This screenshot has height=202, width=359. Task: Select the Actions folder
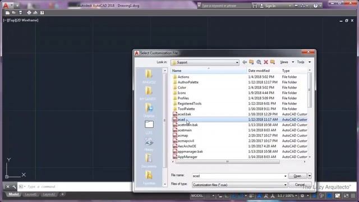pos(183,77)
